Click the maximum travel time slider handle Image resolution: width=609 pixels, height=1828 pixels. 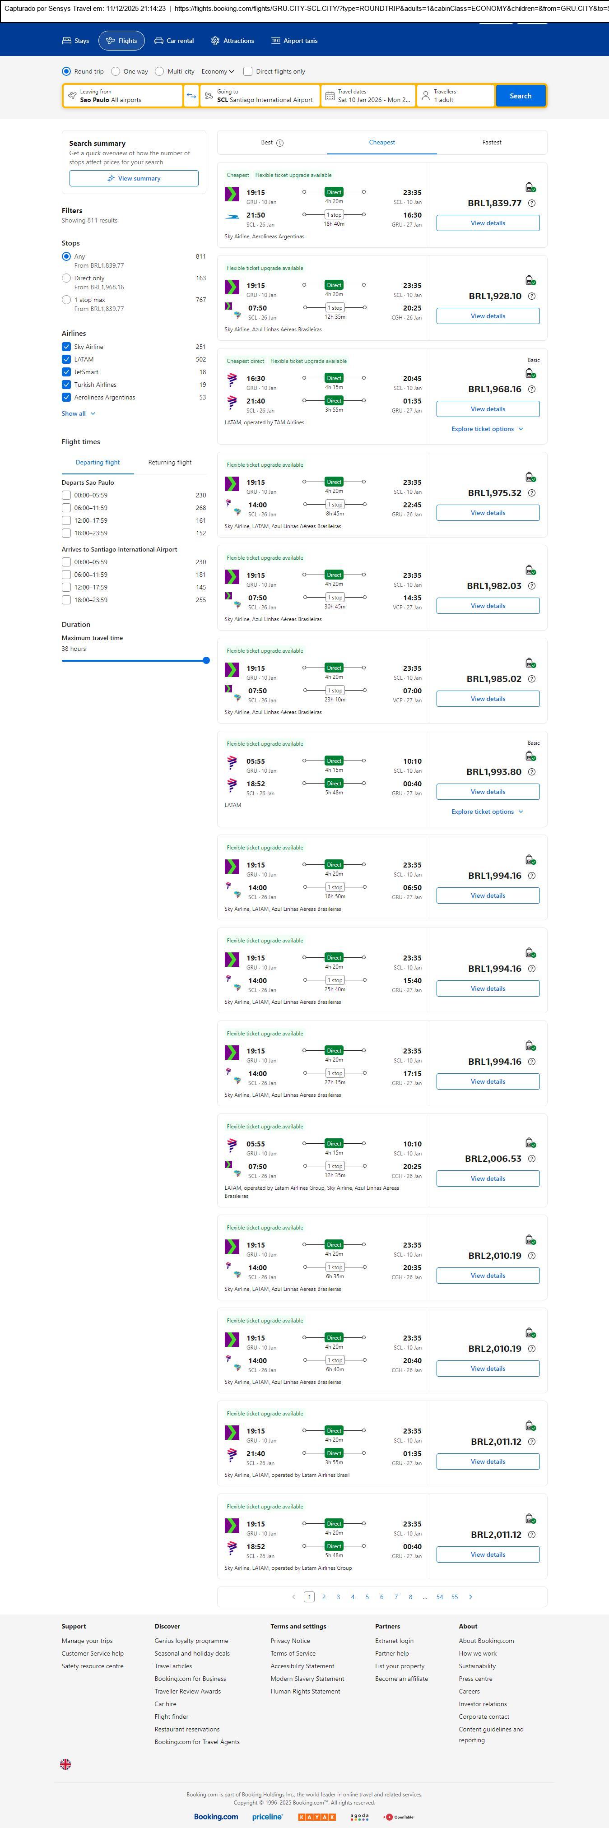tap(207, 661)
